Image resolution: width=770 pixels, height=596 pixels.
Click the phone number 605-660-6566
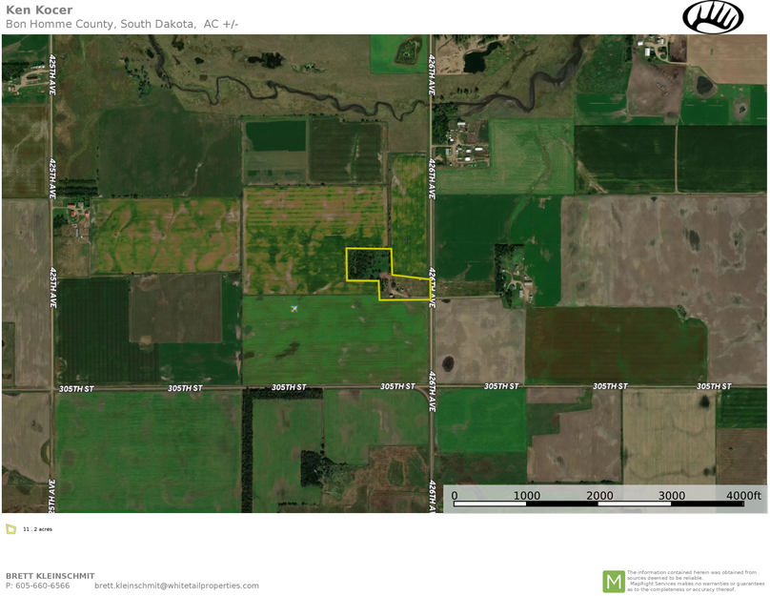(x=43, y=586)
